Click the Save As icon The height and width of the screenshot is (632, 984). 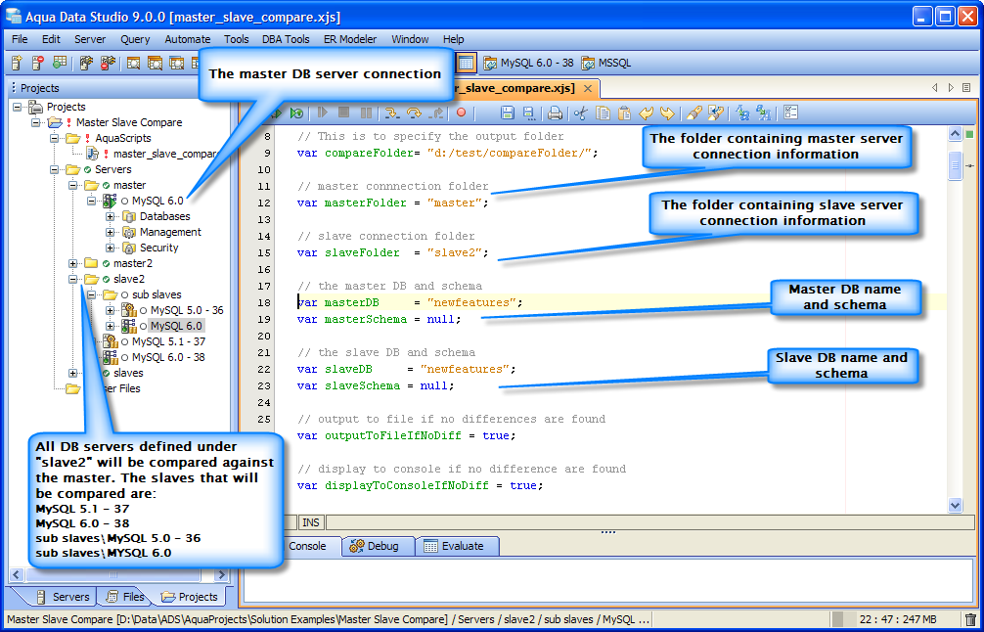pos(529,113)
